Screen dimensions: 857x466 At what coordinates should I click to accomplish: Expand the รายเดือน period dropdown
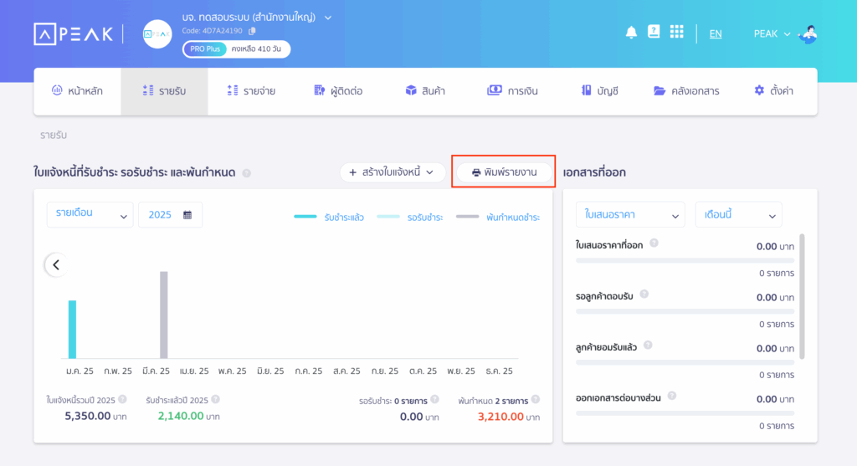tap(90, 214)
